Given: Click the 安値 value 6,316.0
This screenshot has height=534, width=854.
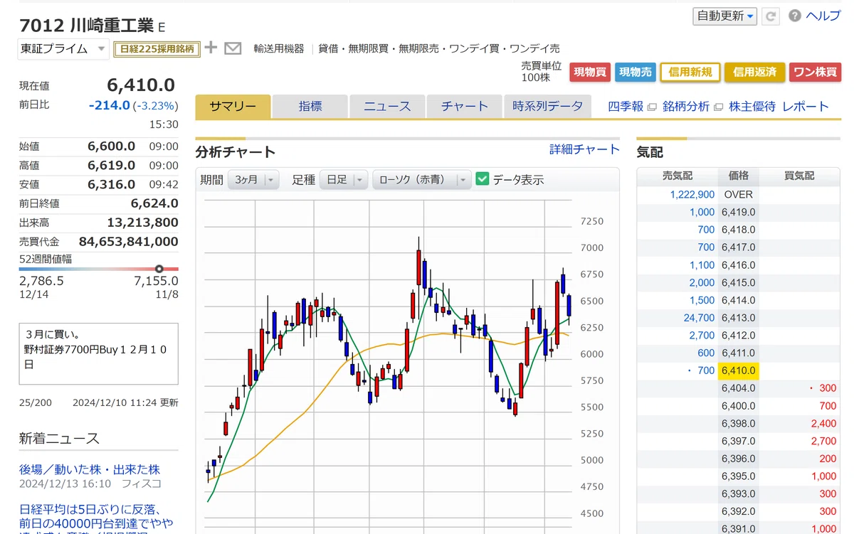Looking at the screenshot, I should 111,184.
